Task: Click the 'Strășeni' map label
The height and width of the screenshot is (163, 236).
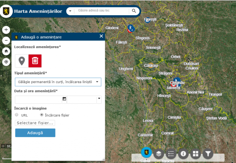Action: click(x=165, y=73)
